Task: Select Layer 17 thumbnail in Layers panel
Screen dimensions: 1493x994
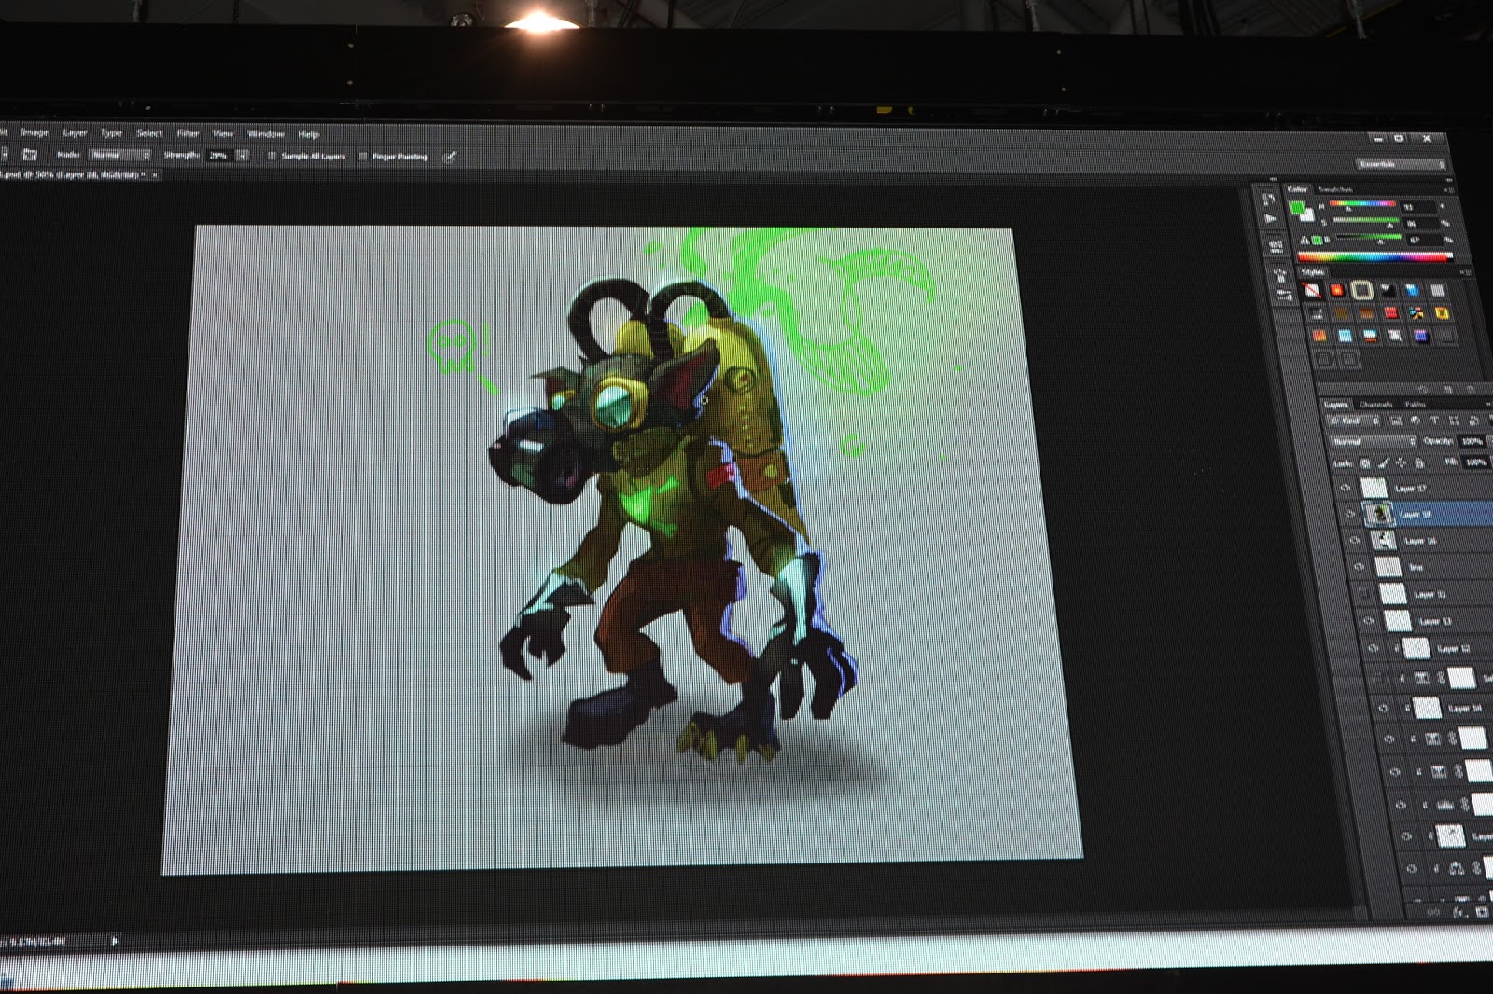Action: pos(1374,488)
